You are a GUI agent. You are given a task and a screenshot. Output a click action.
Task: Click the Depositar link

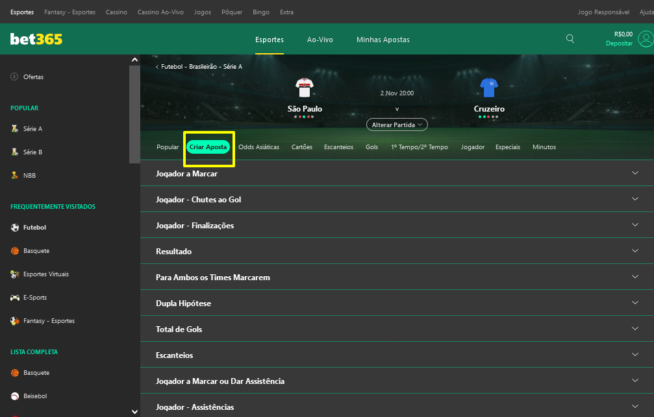pos(619,43)
